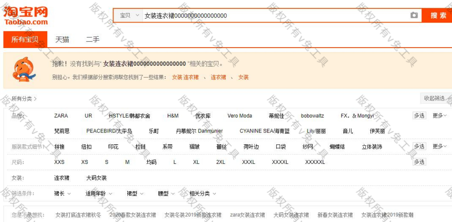Screen dimensions: 452x222
Task: Filter by brand 梵莉思
Action: pyautogui.click(x=62, y=131)
